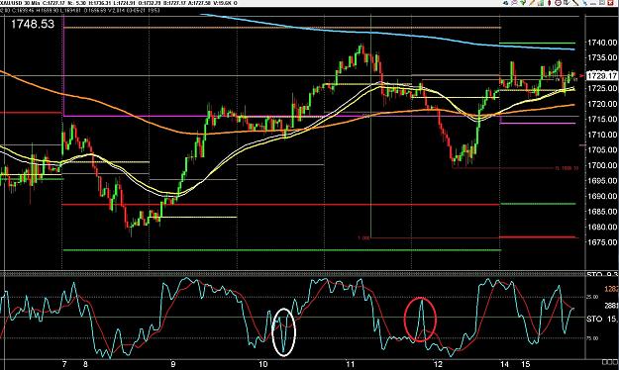The image size is (619, 370).
Task: Click the green arrow toolbar icon
Action: pos(523,3)
